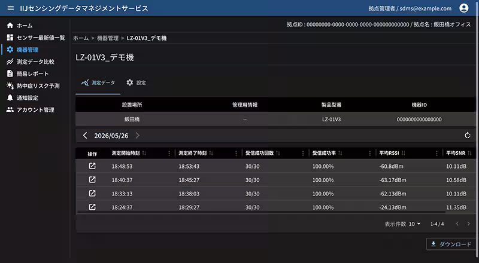Click the 測定データ比較 chart icon
479x263 pixels.
pos(10,62)
